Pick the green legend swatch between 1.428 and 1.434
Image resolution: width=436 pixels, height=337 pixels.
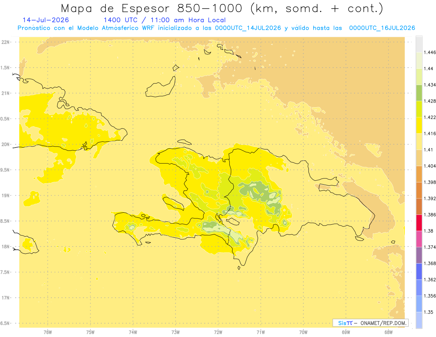(419, 93)
